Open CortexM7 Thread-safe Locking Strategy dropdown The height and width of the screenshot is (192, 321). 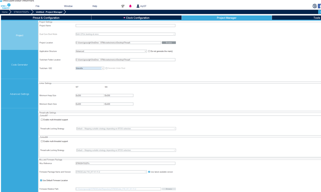[x=126, y=129]
